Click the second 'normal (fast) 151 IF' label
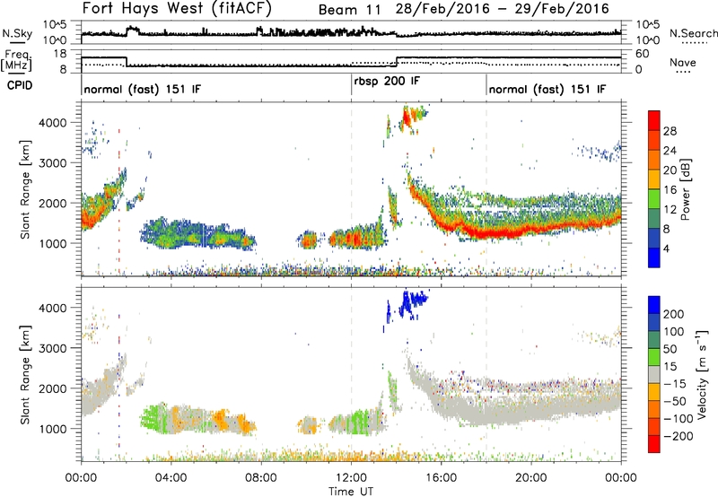This screenshot has width=718, height=497. (x=547, y=89)
